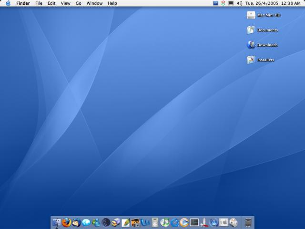
Task: Open the volume control in menu bar
Action: coord(239,3)
